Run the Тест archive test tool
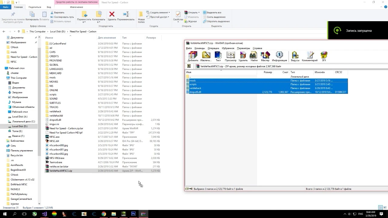 [218, 56]
